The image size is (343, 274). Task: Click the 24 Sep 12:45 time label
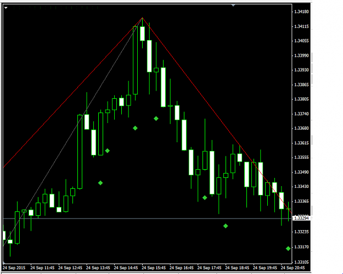pyautogui.click(x=70, y=268)
